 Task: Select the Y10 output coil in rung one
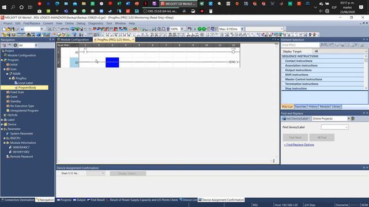tap(233, 52)
